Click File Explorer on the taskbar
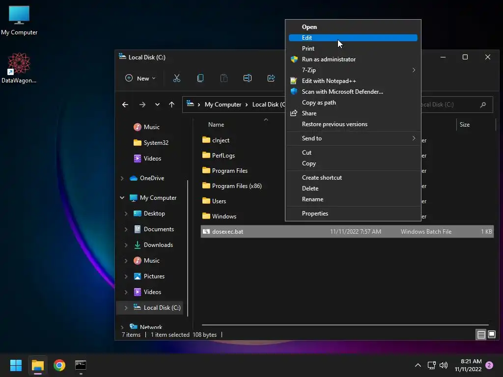Viewport: 503px width, 377px height. (38, 365)
